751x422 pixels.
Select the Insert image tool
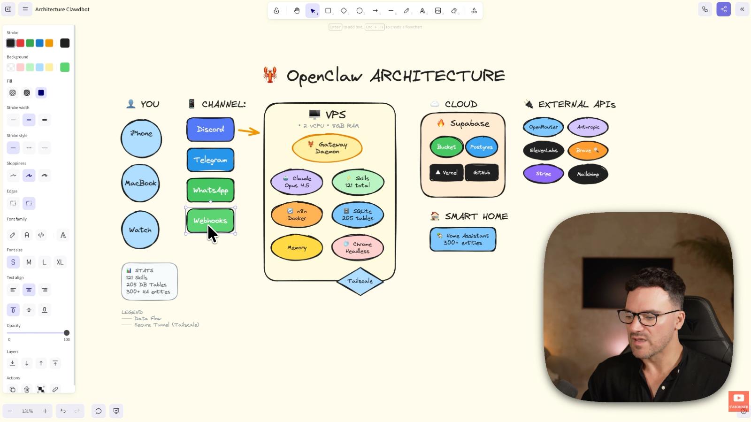[x=438, y=11]
